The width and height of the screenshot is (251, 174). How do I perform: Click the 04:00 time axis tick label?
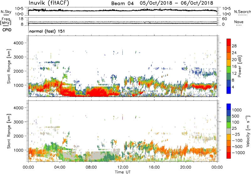click(60, 167)
